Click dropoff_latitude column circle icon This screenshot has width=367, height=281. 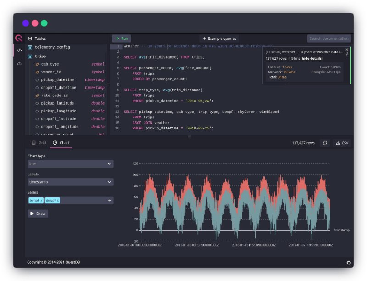point(37,119)
